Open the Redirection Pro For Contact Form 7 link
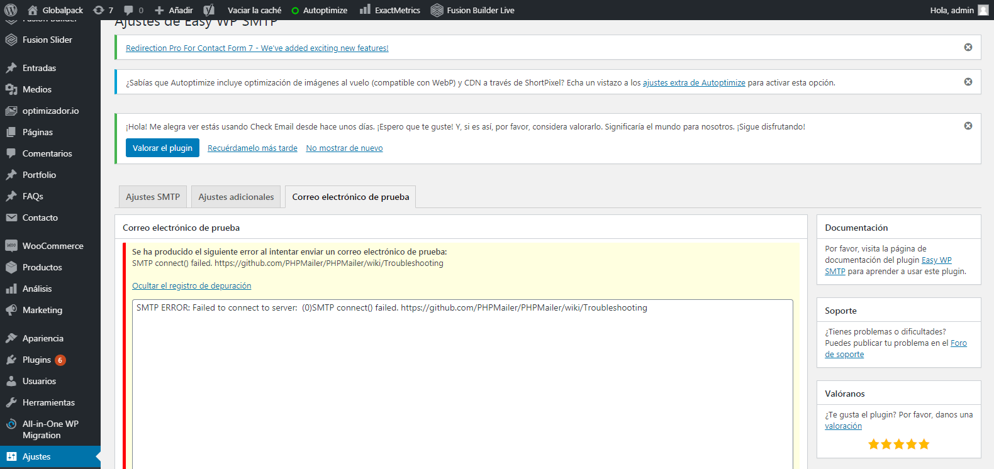The height and width of the screenshot is (469, 994). pos(257,48)
